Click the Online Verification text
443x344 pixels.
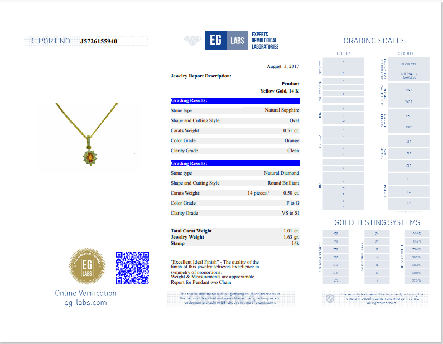pos(85,293)
